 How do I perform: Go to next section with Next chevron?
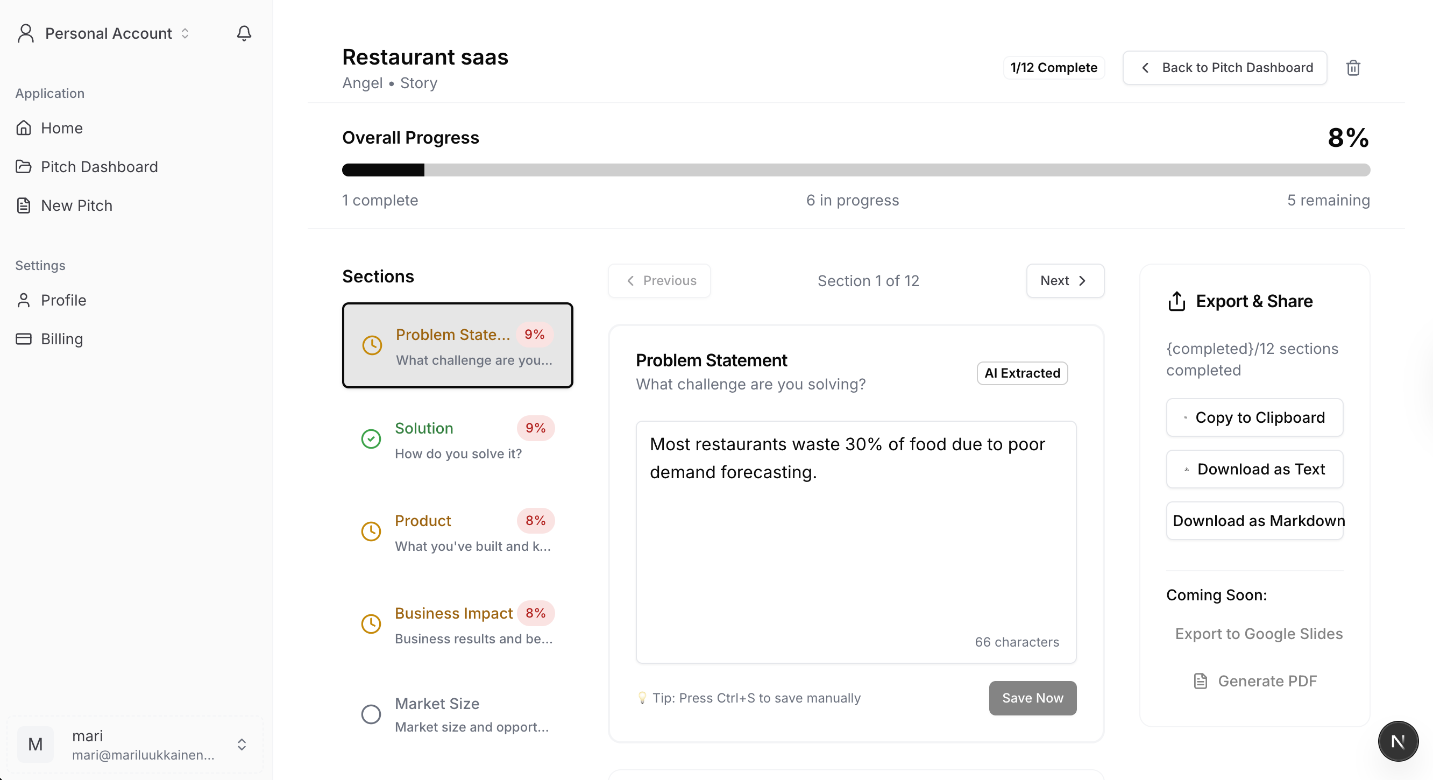point(1064,281)
